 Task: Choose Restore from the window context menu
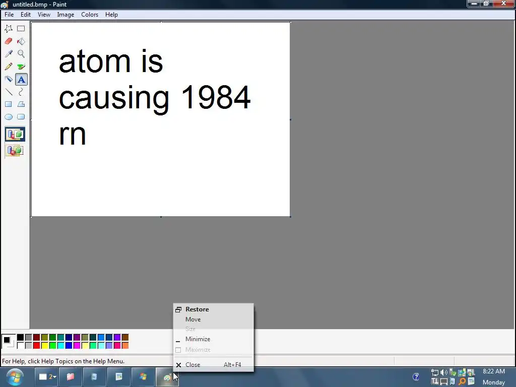point(214,309)
